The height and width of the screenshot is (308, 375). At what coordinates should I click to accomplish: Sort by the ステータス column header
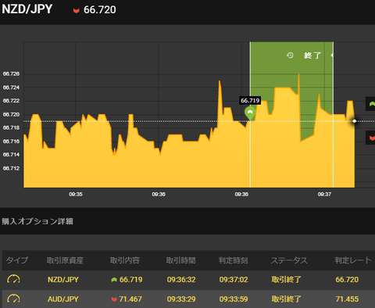point(289,260)
